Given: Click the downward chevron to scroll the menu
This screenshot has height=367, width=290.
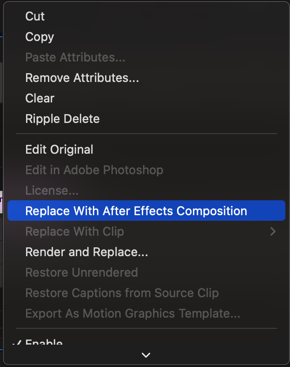Looking at the screenshot, I should (146, 355).
